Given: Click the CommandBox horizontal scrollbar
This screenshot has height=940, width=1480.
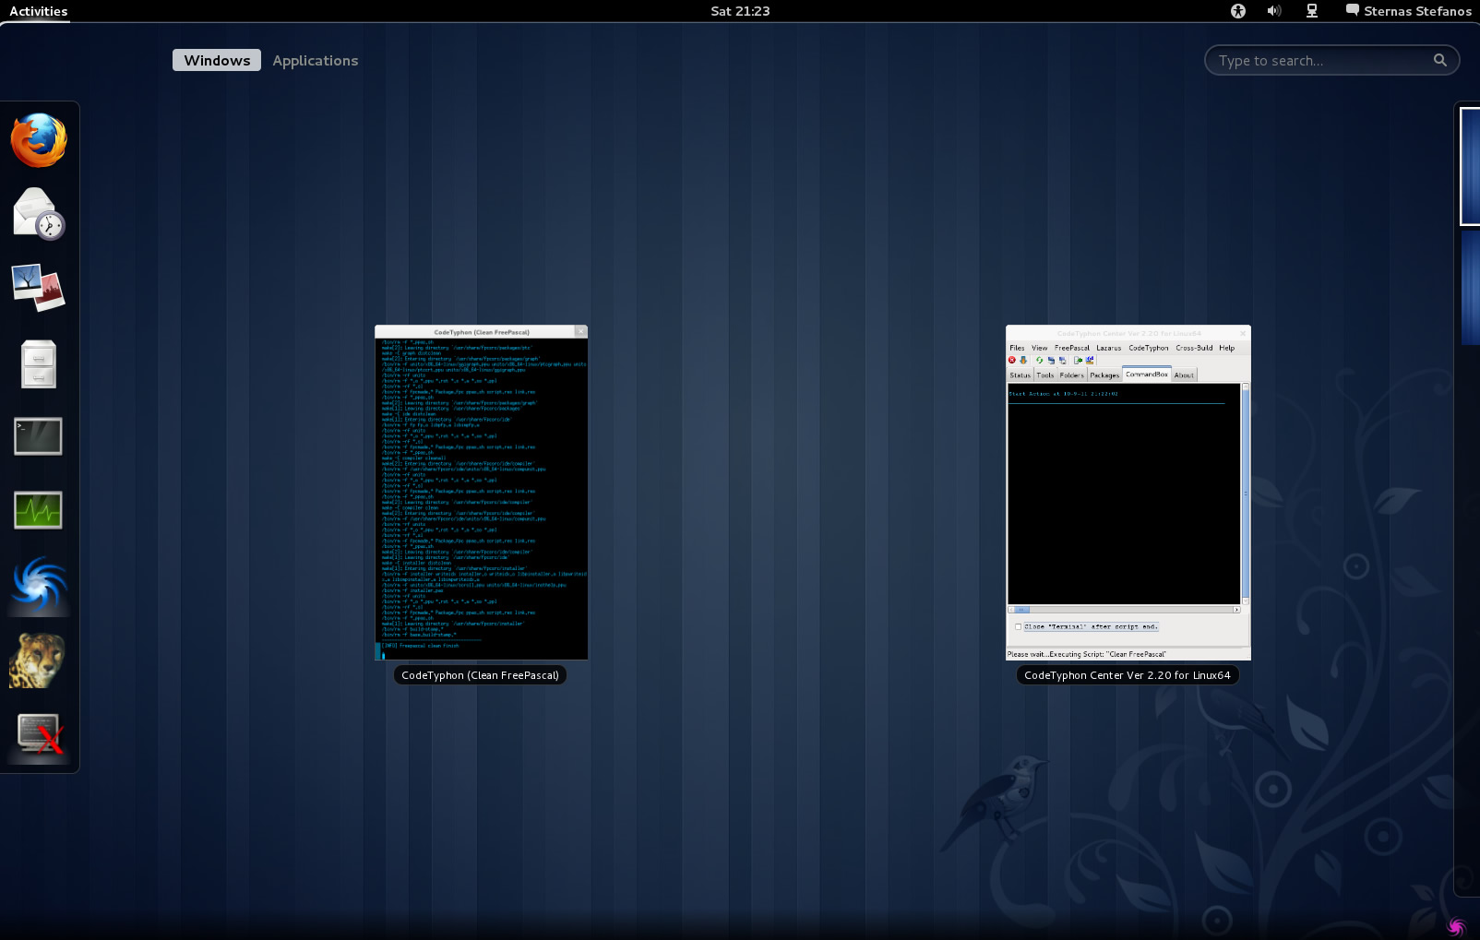Looking at the screenshot, I should (1124, 610).
